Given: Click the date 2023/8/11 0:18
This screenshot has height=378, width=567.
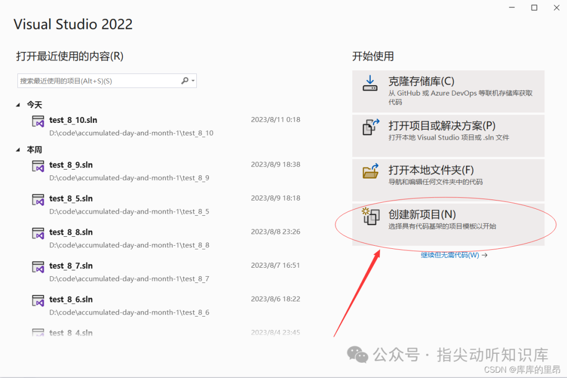Looking at the screenshot, I should 276,120.
